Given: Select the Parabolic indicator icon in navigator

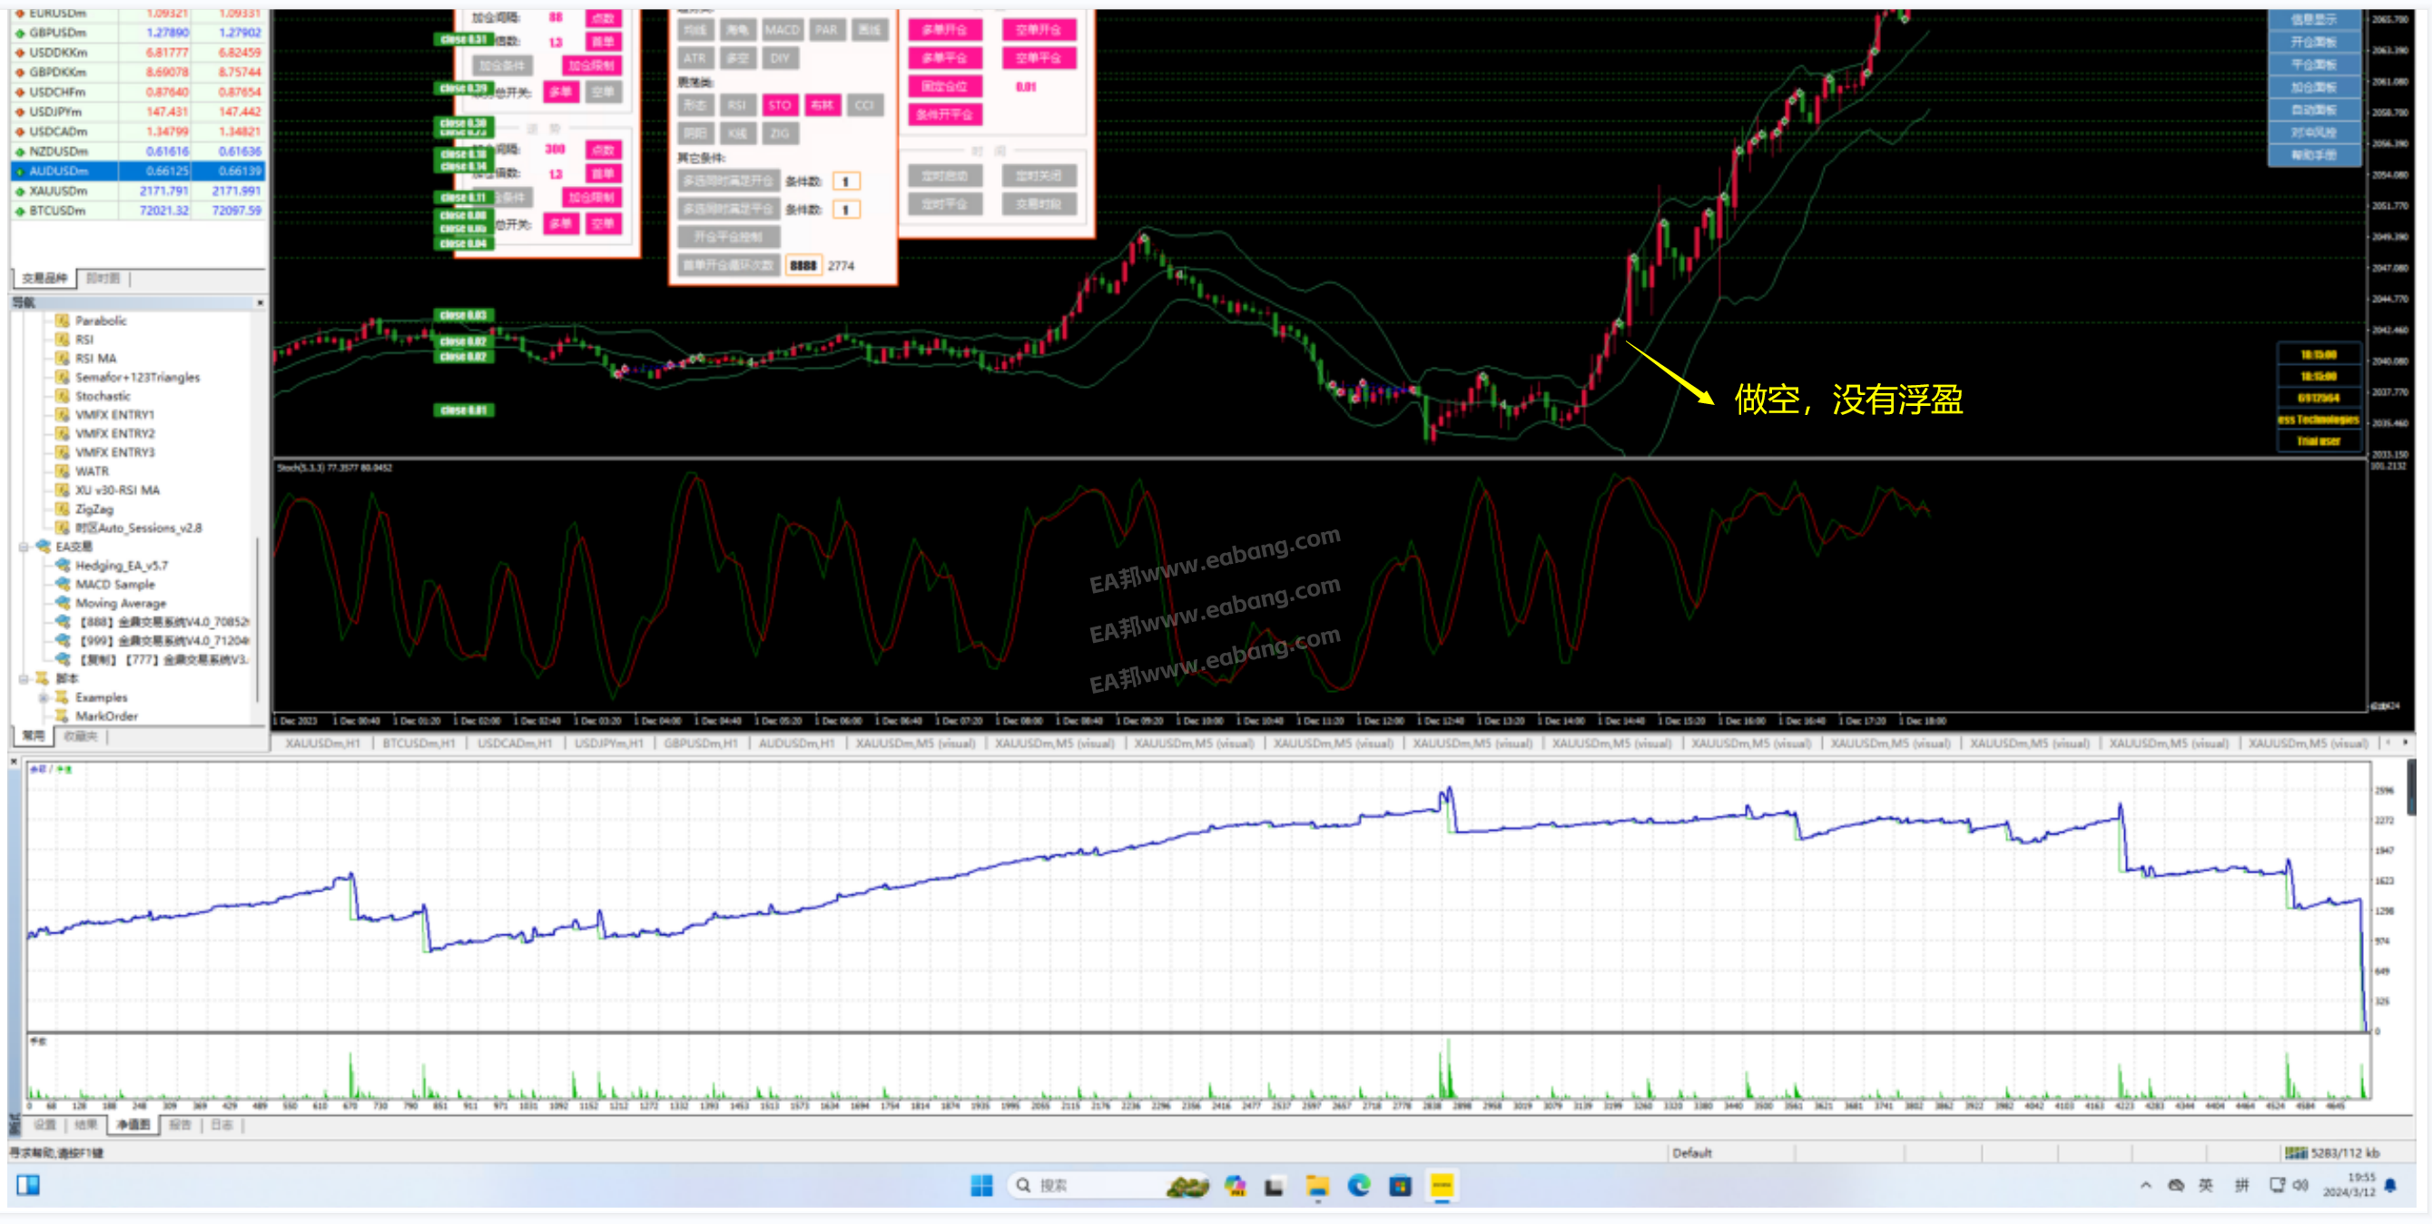Looking at the screenshot, I should pyautogui.click(x=63, y=321).
